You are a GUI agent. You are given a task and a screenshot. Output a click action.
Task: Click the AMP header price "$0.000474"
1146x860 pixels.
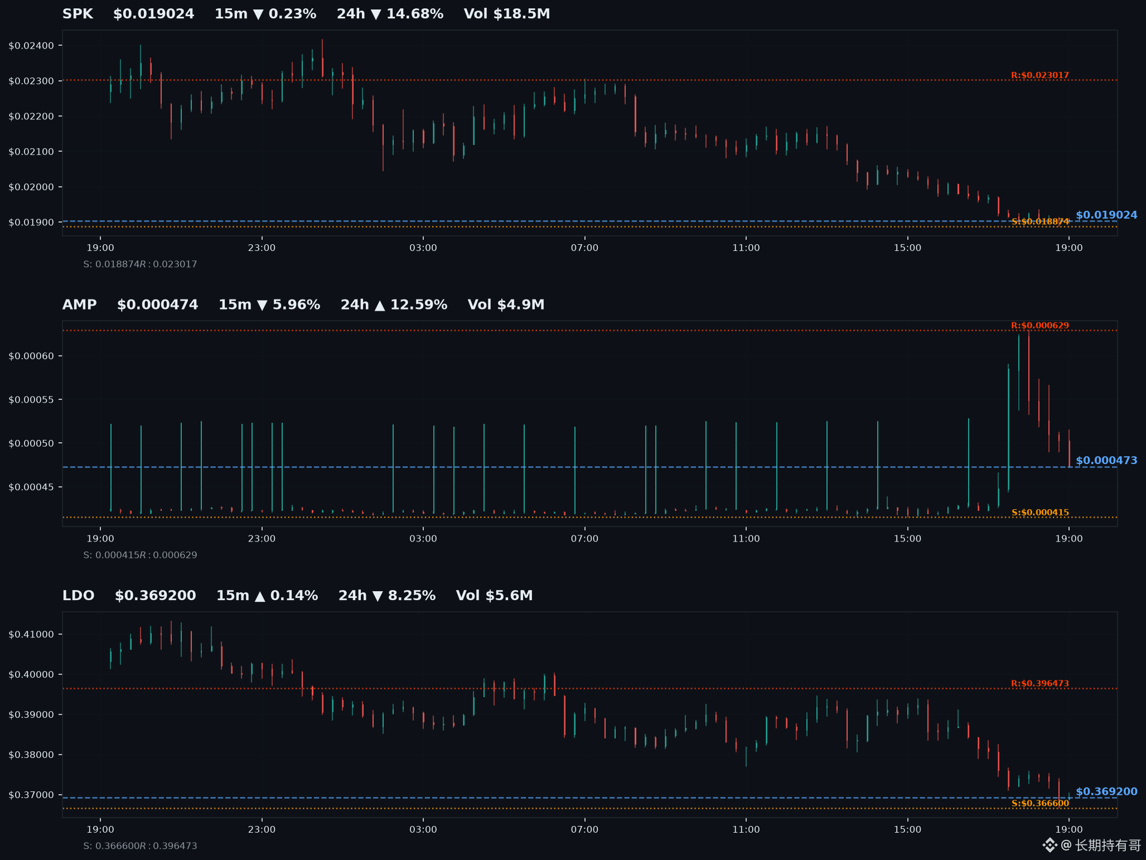[x=157, y=305]
